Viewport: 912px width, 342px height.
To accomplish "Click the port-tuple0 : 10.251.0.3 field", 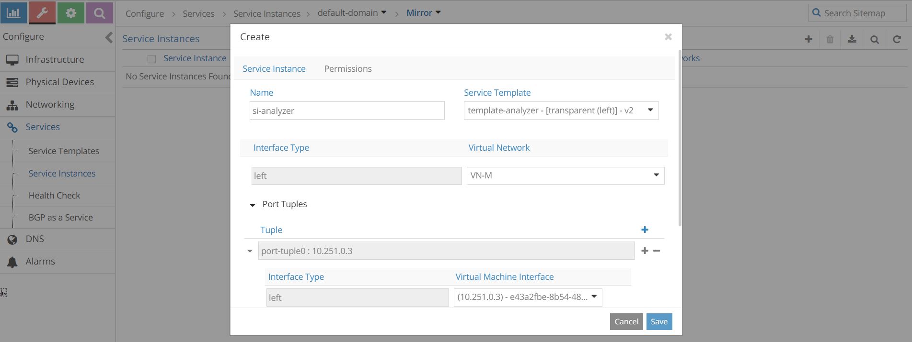I will pos(446,251).
